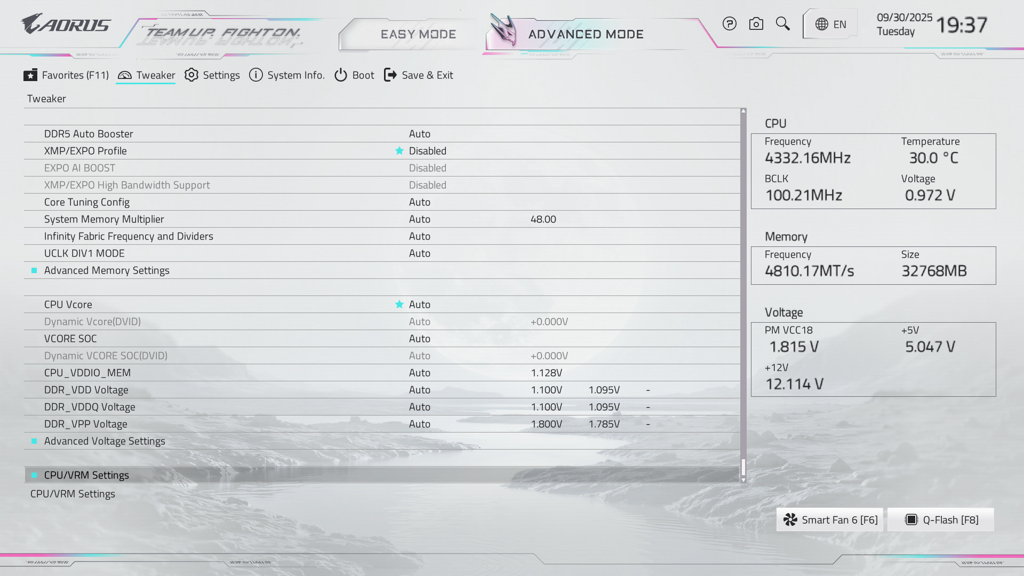Click the Q-Flash chip icon

911,519
